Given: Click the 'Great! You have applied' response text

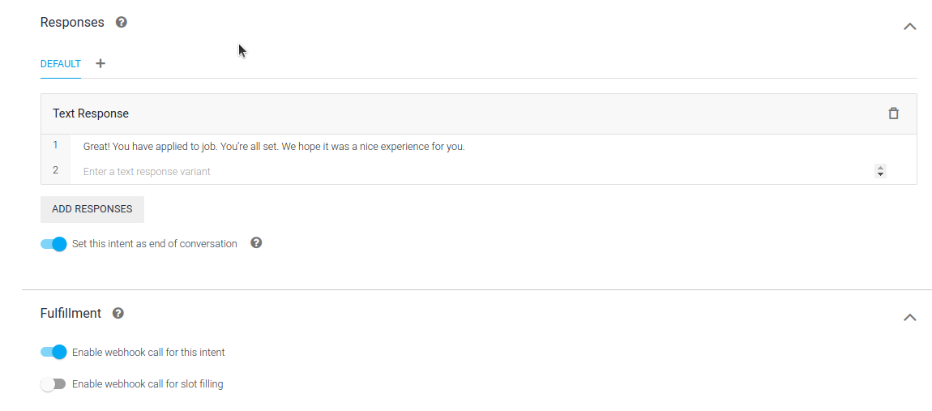Looking at the screenshot, I should click(274, 147).
